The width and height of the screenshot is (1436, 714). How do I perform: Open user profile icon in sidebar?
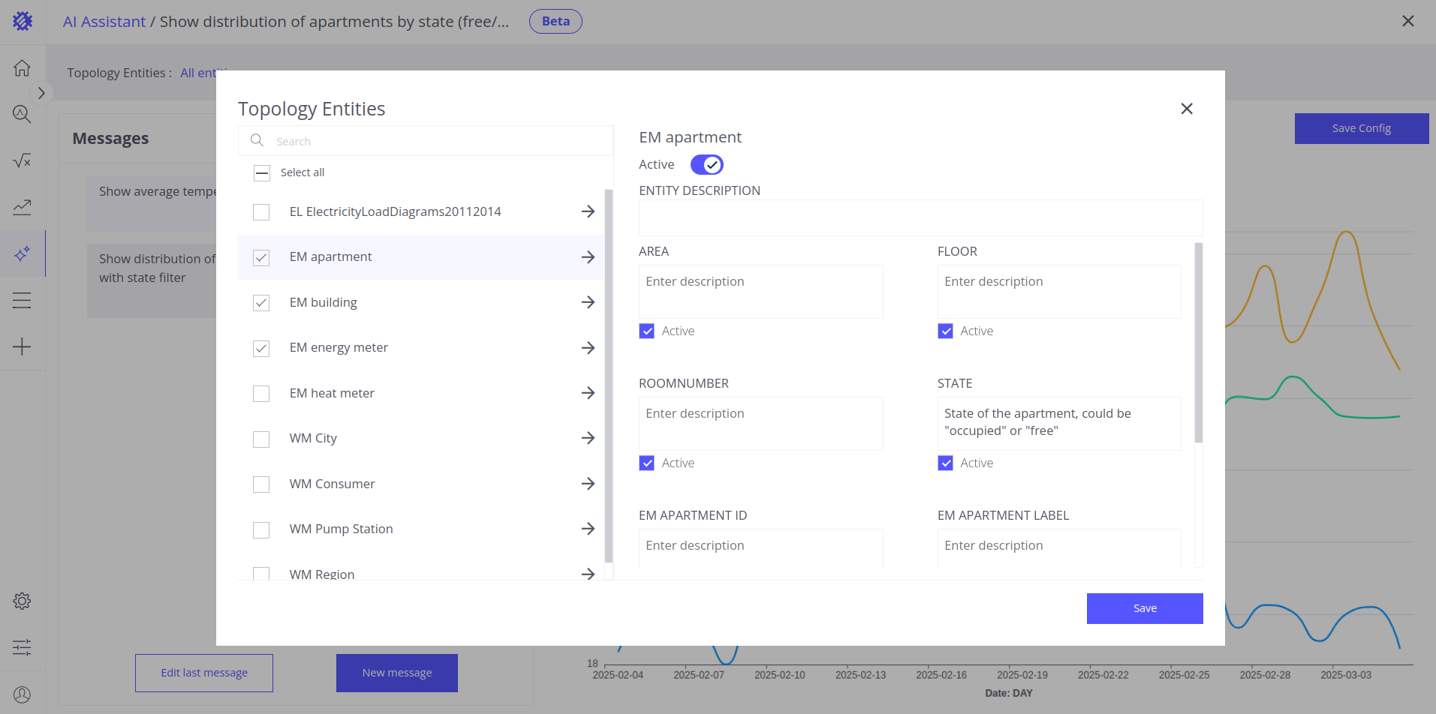(22, 694)
